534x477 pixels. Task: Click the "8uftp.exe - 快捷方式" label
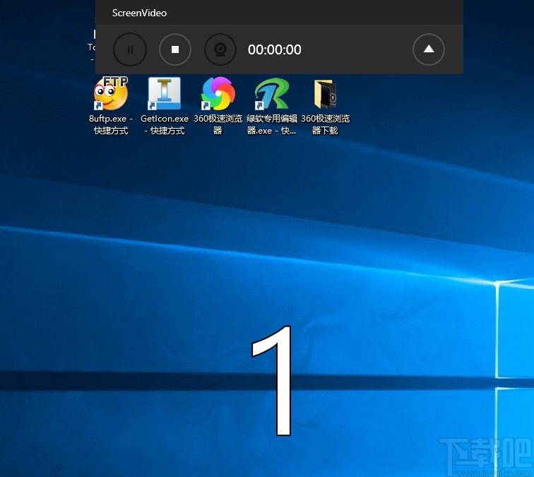(x=111, y=124)
